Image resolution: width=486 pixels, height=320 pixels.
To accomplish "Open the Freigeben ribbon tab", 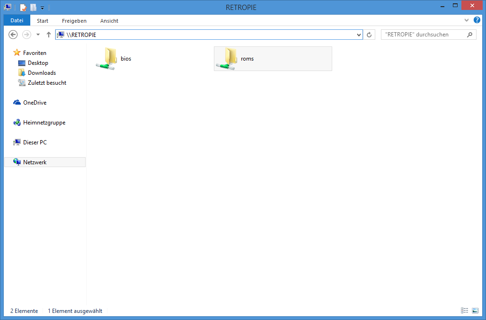I will click(74, 21).
